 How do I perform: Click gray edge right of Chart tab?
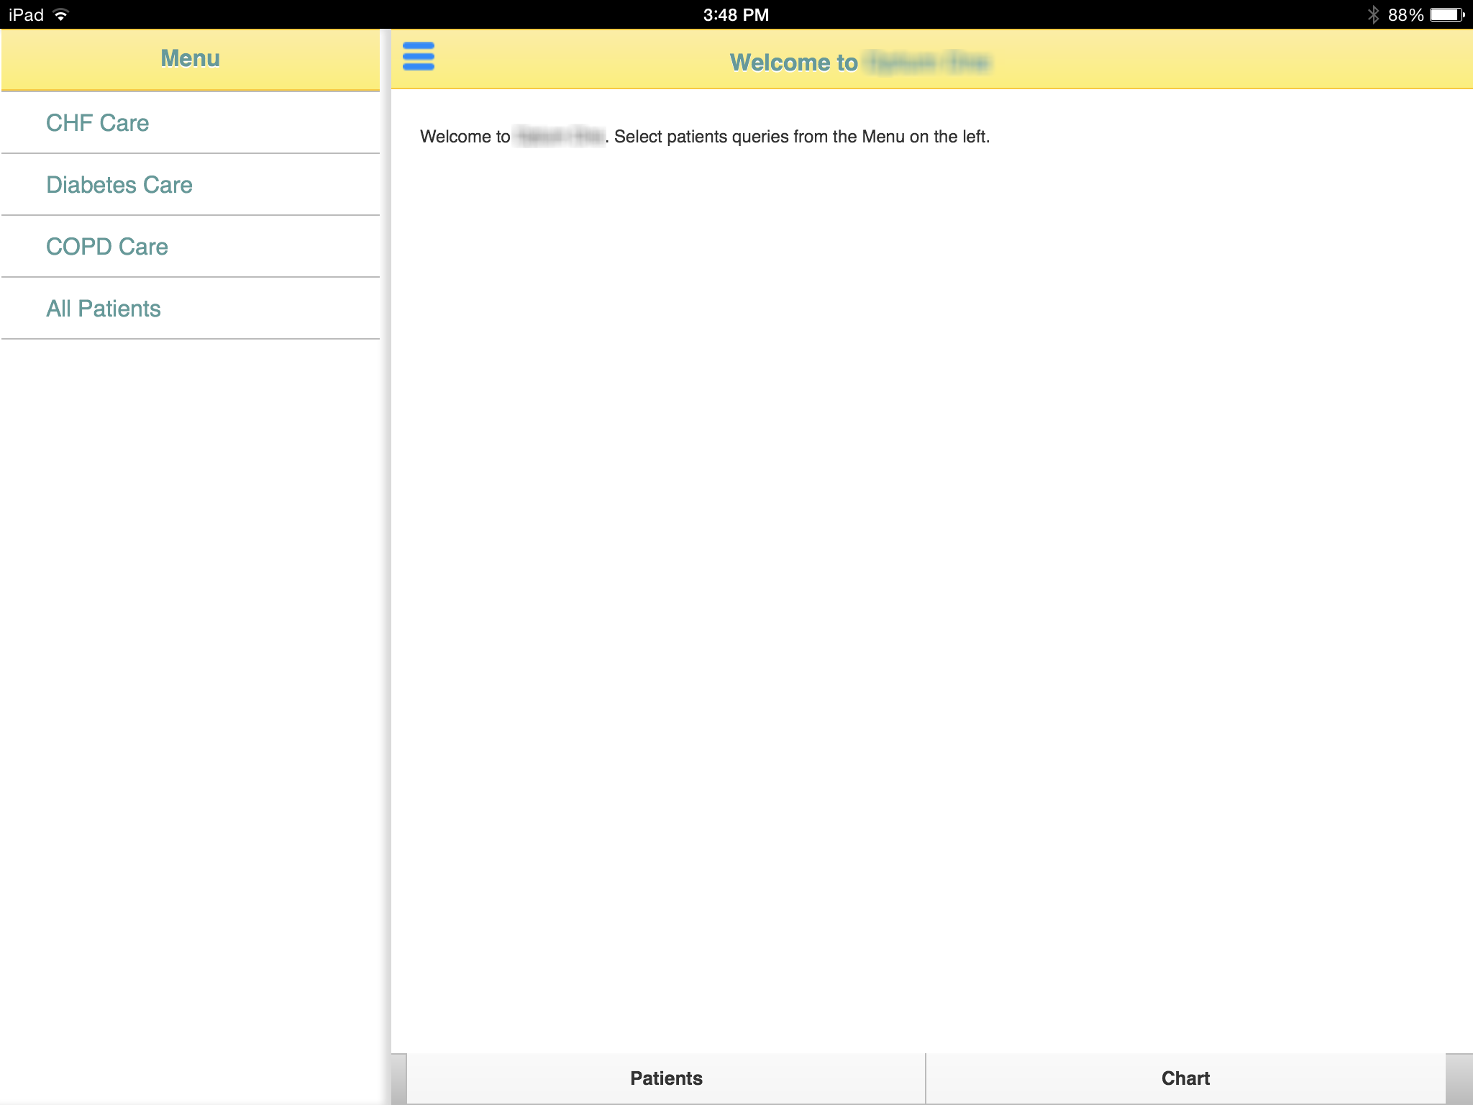click(1459, 1078)
